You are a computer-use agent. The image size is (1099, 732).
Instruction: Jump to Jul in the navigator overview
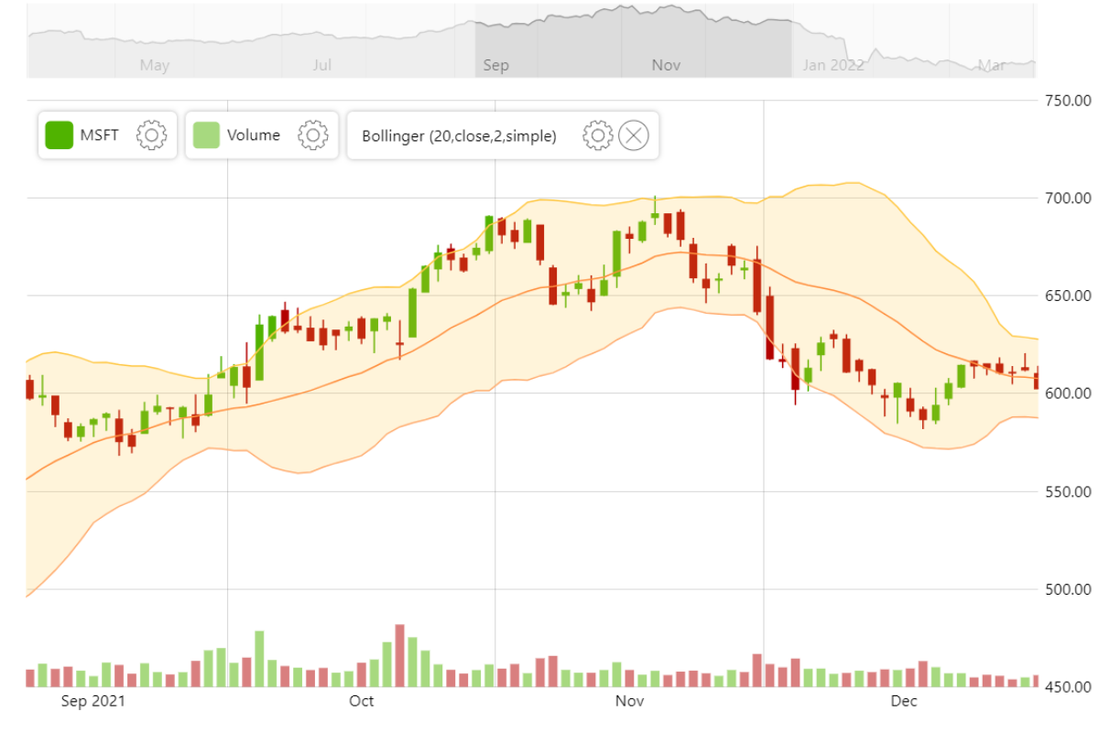321,65
